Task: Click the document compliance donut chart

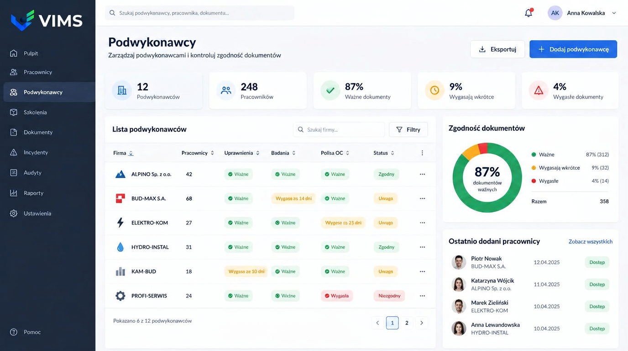Action: [x=487, y=178]
